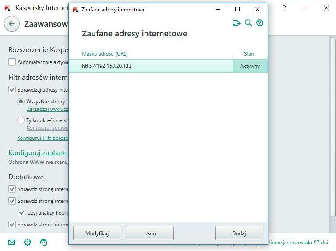
Task: Minimize the Kaspersky main window
Action: (x=305, y=8)
